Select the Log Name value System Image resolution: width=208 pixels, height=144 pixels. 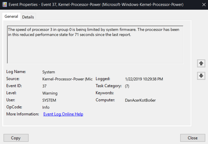49,72
